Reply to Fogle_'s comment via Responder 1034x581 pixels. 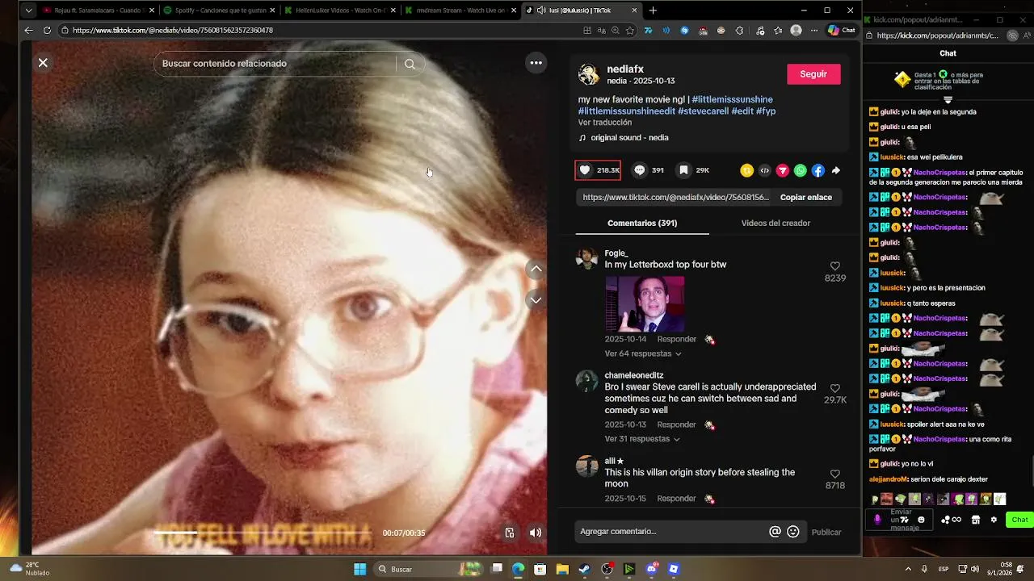pos(676,339)
